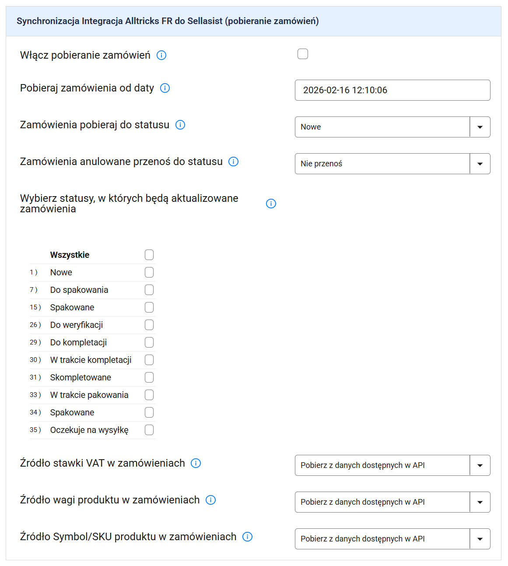508x566 pixels.
Task: Open the Symbol/SKU source dropdown
Action: point(392,539)
